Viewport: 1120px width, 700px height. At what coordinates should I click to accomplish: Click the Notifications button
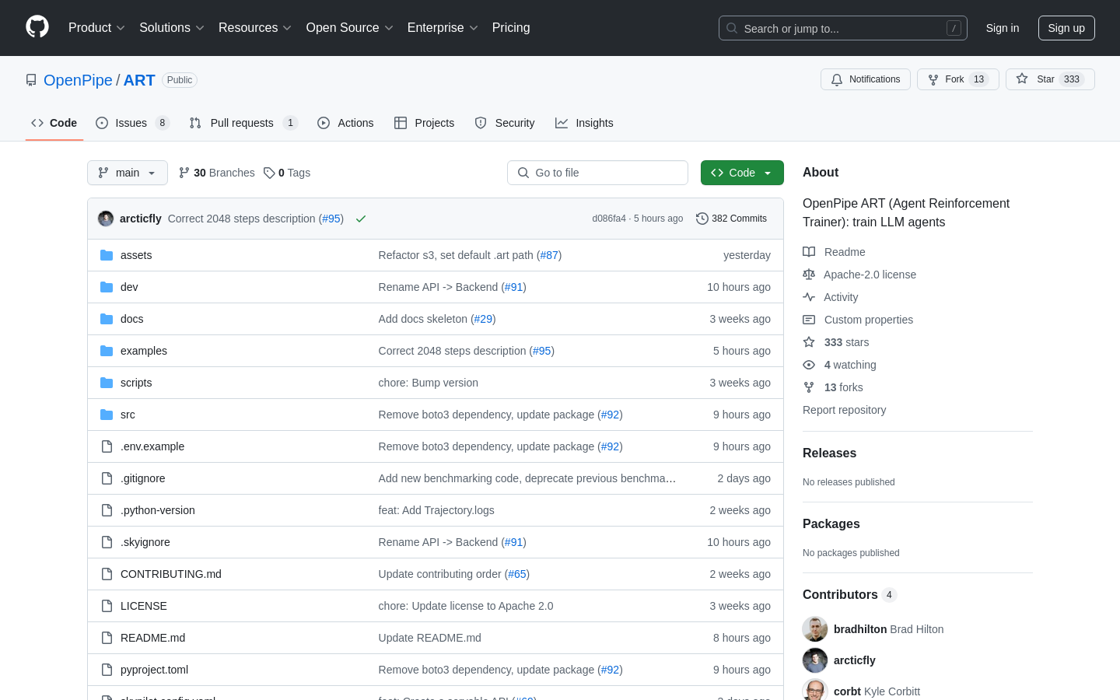click(866, 79)
